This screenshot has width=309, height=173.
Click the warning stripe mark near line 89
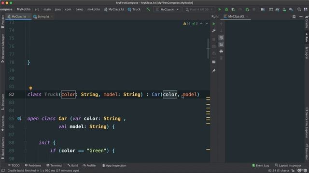coord(208,149)
